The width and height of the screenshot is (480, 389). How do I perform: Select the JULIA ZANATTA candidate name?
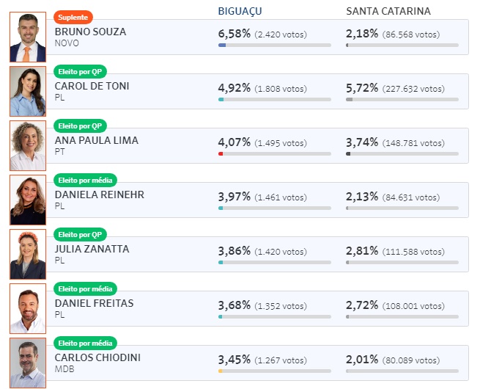coord(92,249)
